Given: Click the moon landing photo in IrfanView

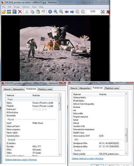Looking at the screenshot, I should (55, 48).
